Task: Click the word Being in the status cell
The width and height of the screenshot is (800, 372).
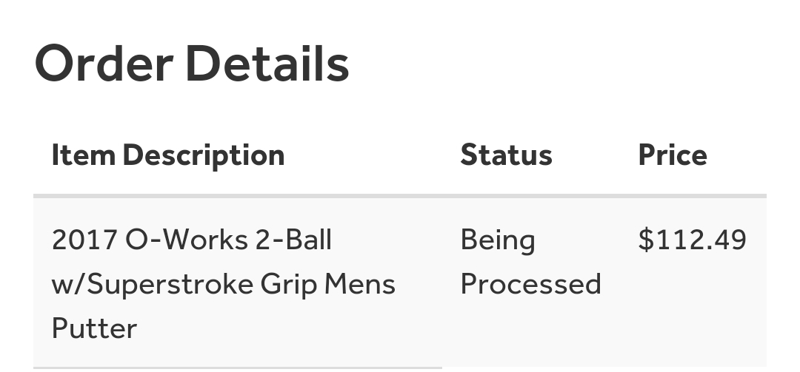Action: [x=497, y=241]
